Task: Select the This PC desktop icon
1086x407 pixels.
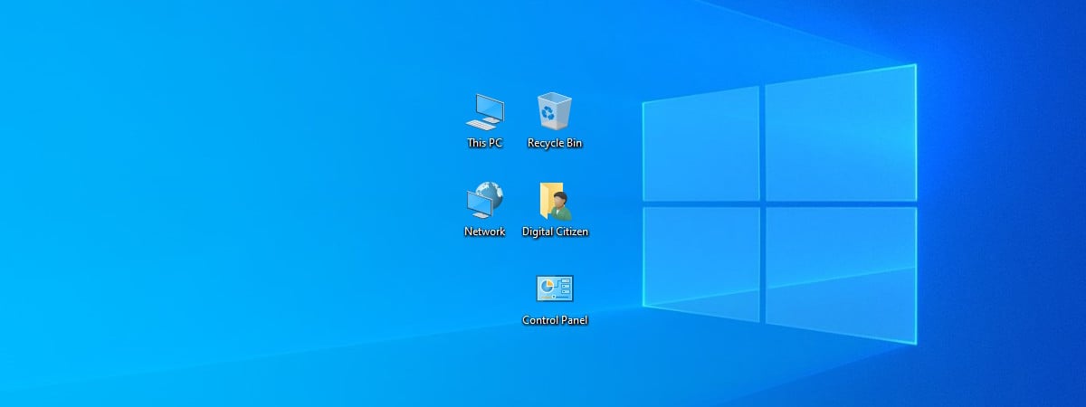Action: pyautogui.click(x=485, y=110)
